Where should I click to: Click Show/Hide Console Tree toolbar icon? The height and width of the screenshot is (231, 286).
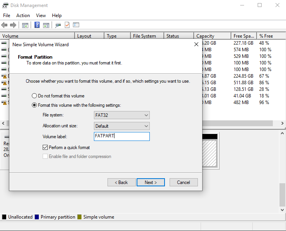[x=25, y=25]
